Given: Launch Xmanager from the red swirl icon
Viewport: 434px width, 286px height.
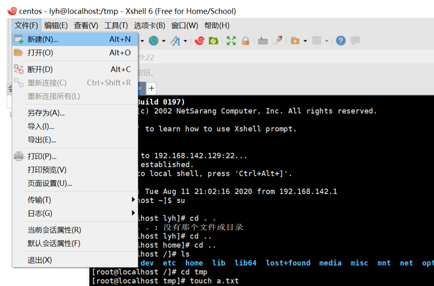Looking at the screenshot, I should [x=199, y=41].
